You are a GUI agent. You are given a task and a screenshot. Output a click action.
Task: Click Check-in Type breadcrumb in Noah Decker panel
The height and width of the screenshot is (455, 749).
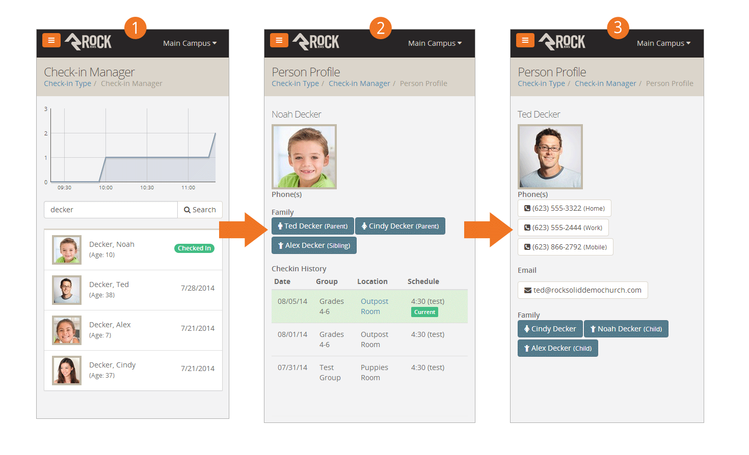coord(295,83)
